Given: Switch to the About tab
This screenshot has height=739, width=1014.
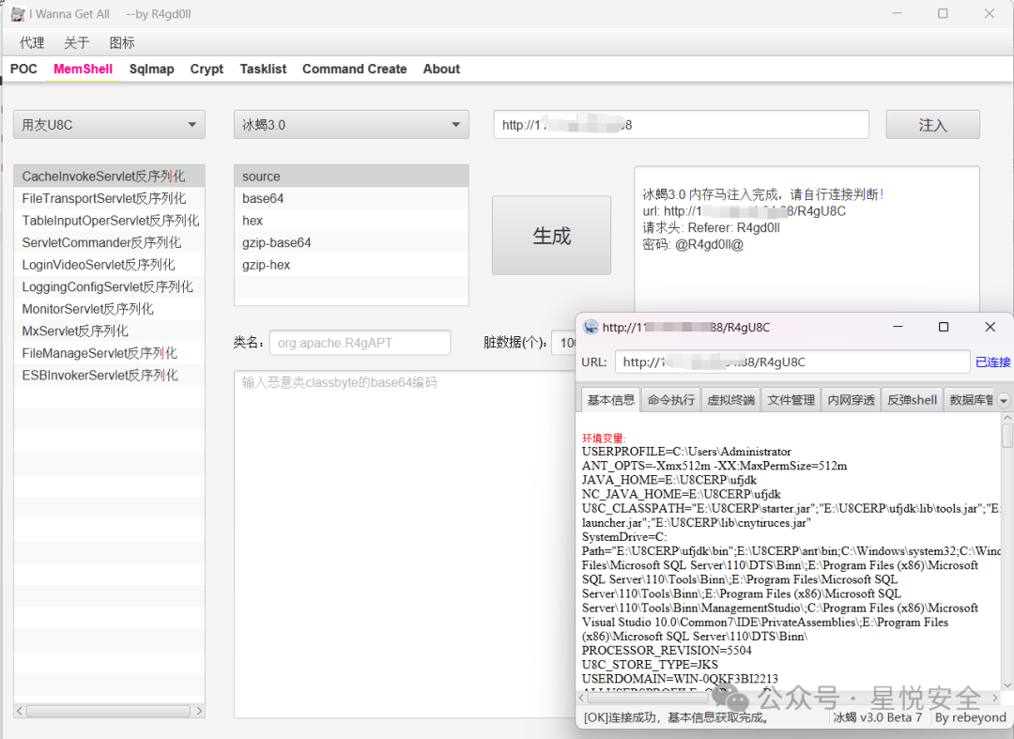Looking at the screenshot, I should tap(441, 69).
